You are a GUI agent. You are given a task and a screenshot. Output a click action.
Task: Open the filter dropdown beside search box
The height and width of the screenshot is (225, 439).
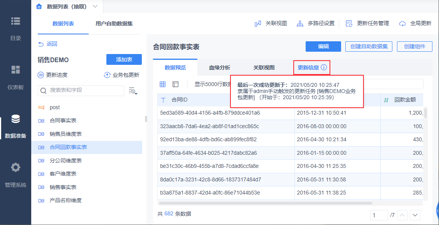pos(133,91)
